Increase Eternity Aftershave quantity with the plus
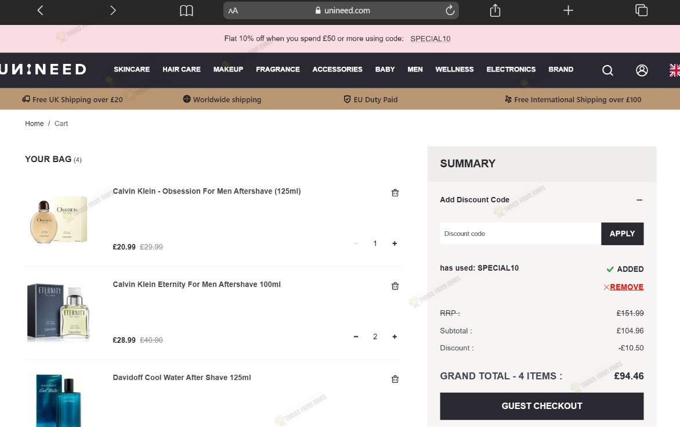 click(395, 336)
